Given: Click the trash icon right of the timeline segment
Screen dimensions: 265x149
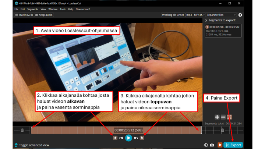Looking at the screenshot, I should (x=223, y=130).
